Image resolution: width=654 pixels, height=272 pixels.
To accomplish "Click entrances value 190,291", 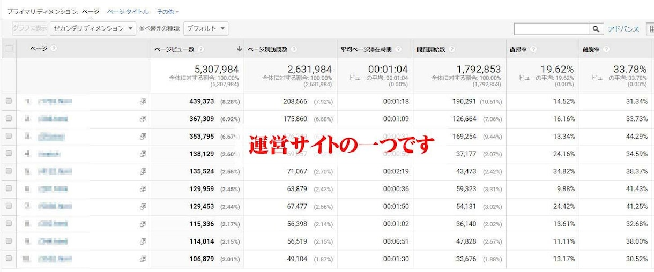I will (x=463, y=101).
